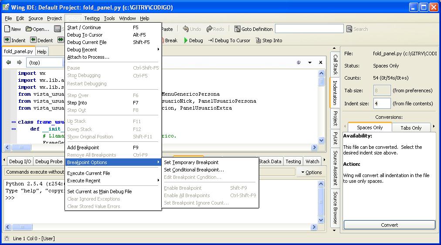Switch to the Debug I/O tab
Image resolution: width=441 pixels, height=245 pixels.
tap(20, 161)
